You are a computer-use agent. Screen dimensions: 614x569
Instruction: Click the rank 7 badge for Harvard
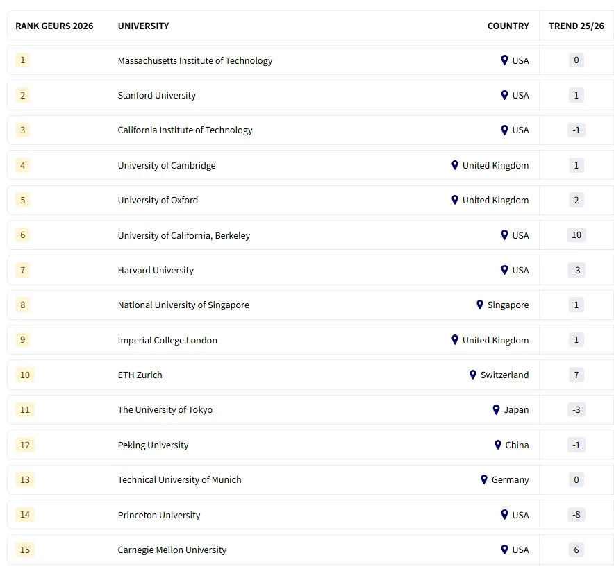pyautogui.click(x=23, y=270)
